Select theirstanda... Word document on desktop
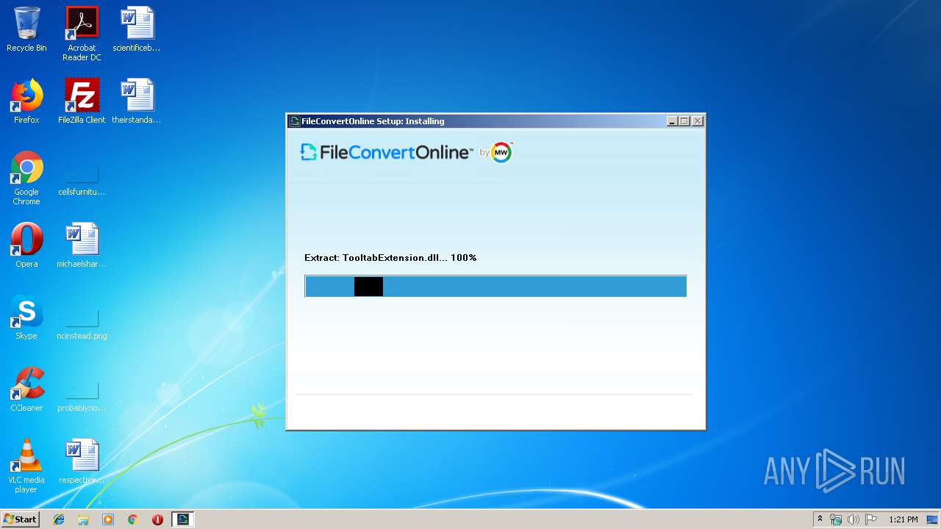This screenshot has height=529, width=941. pos(137,101)
